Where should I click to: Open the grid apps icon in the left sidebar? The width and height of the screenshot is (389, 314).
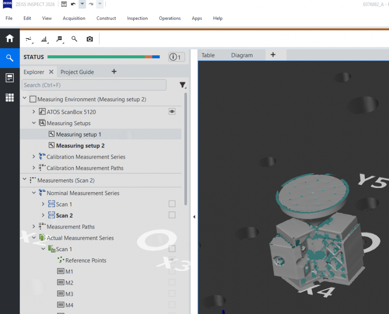[x=10, y=98]
